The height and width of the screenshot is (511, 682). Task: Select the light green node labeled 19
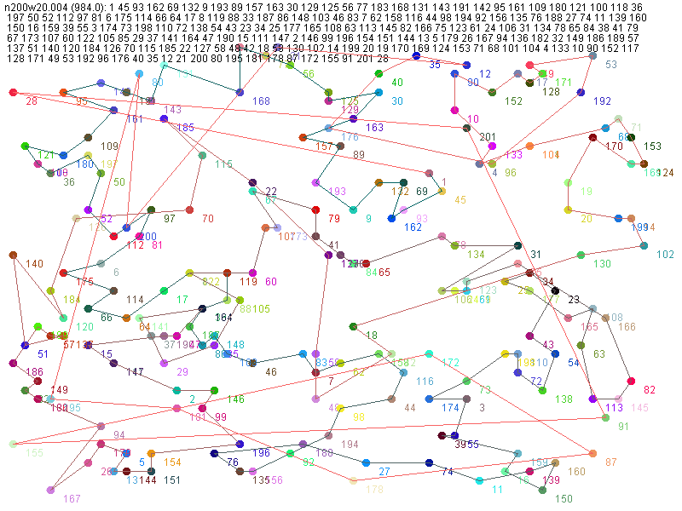click(x=568, y=182)
